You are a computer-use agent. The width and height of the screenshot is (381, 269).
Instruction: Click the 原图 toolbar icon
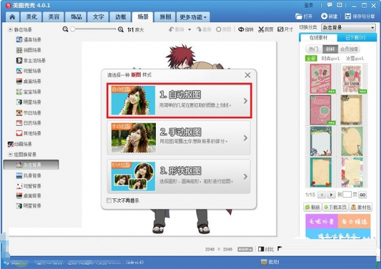[x=218, y=29]
